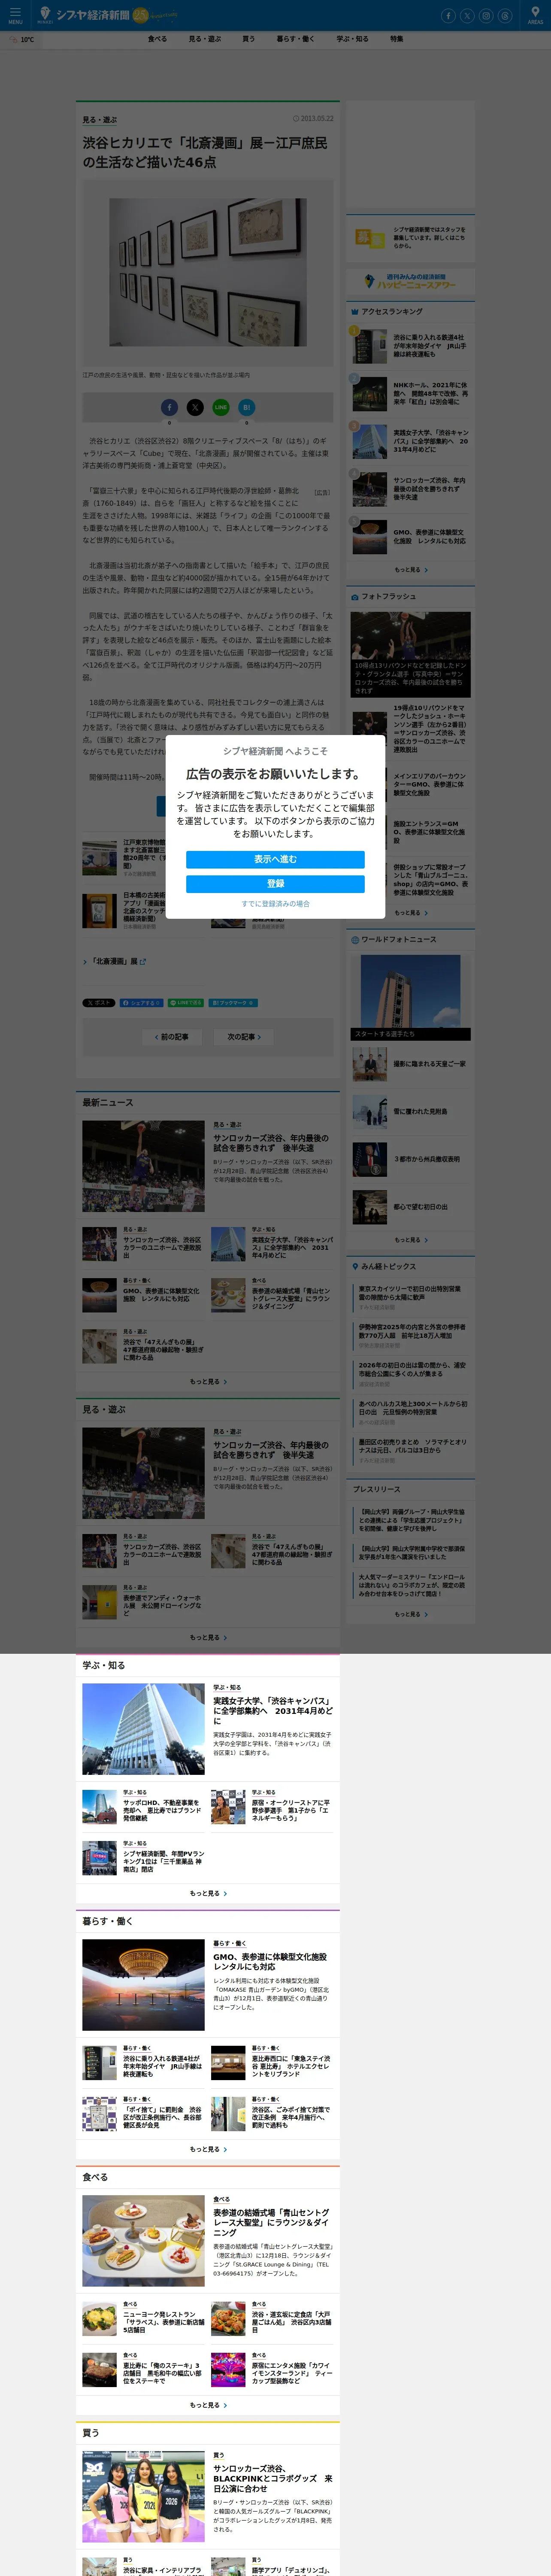
Task: Click the X ポスト share button
Action: coord(99,1002)
